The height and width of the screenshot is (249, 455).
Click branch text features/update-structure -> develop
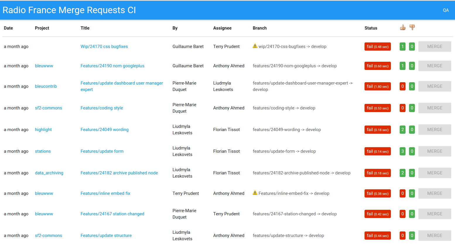288,236
